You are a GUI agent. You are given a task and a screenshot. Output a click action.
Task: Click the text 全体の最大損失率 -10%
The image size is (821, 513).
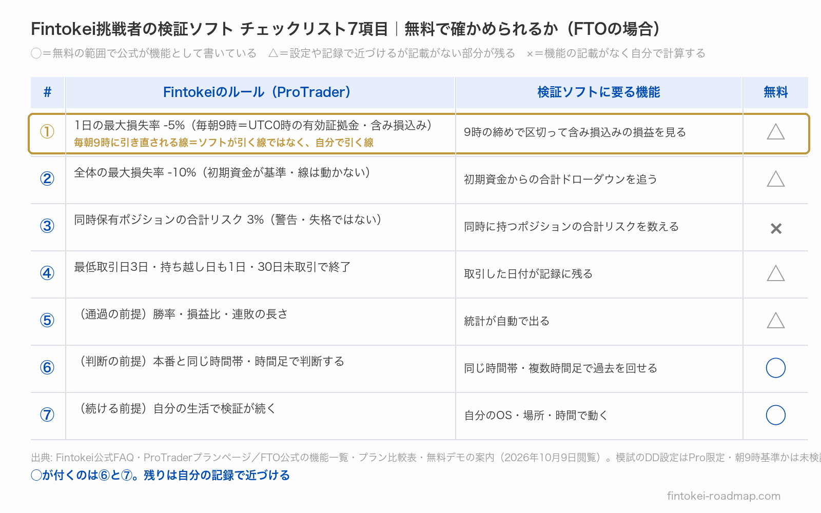coord(135,172)
